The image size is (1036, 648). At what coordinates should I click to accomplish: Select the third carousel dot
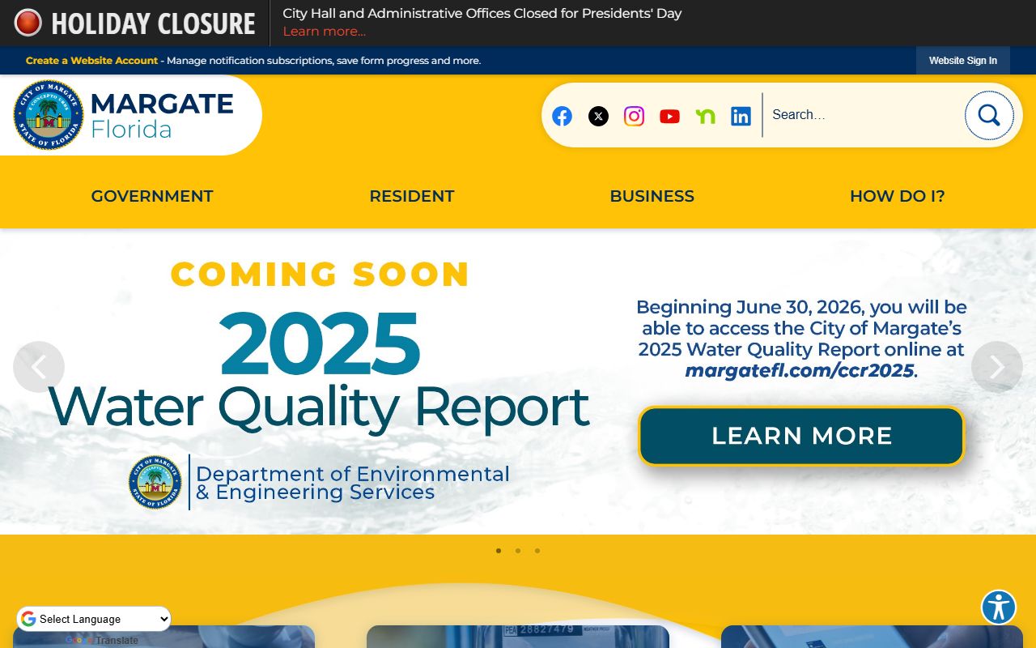(537, 551)
